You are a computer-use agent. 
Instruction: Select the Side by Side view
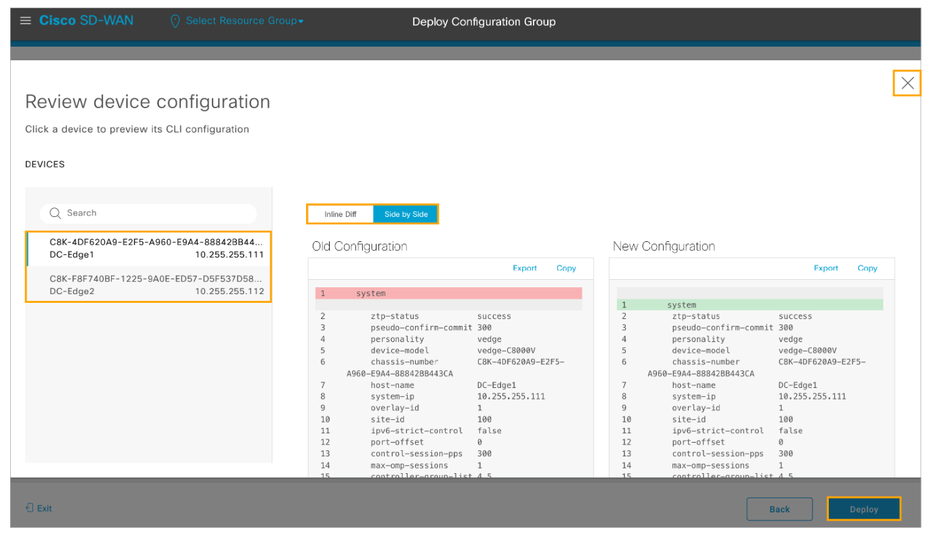(x=406, y=214)
